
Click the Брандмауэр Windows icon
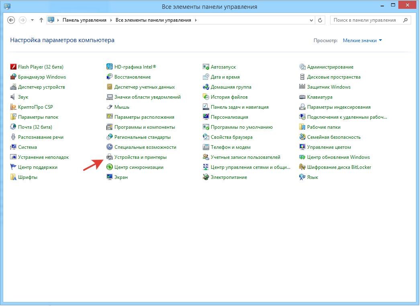(13, 77)
